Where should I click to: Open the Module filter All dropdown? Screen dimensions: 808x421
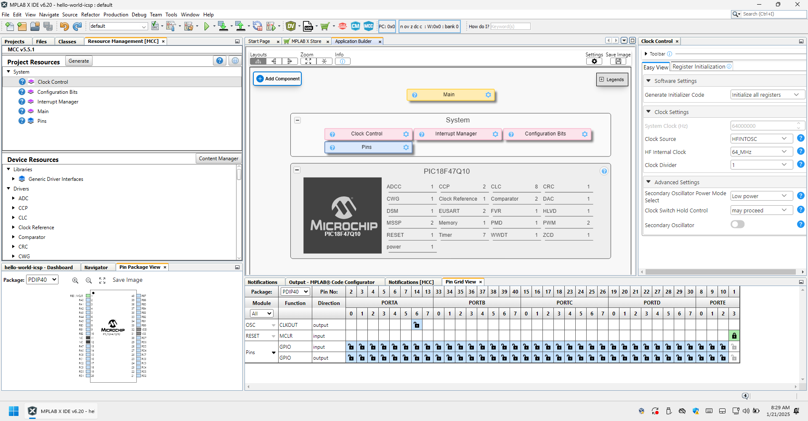click(261, 313)
